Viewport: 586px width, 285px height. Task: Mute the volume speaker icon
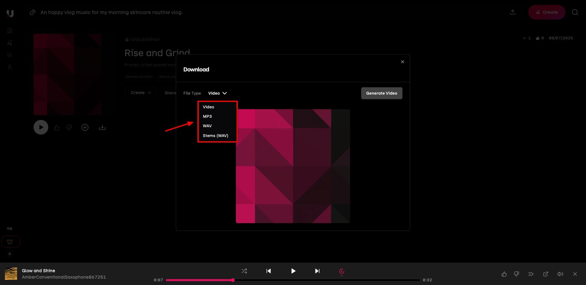[560, 274]
